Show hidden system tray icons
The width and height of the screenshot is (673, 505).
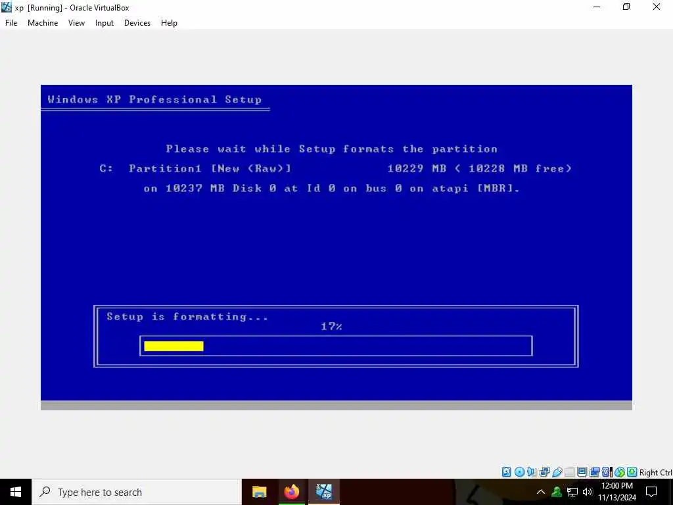point(541,492)
